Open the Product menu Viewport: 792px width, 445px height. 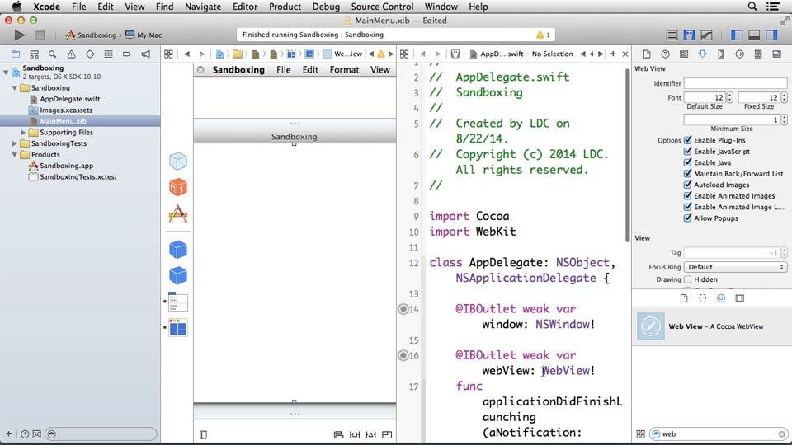click(x=285, y=7)
